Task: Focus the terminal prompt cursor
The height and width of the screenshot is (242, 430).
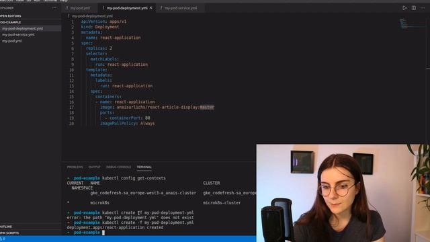Action: click(x=103, y=233)
